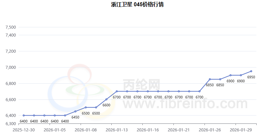Select the 6600 data point on the line
This screenshot has height=134, width=259.
point(106,99)
